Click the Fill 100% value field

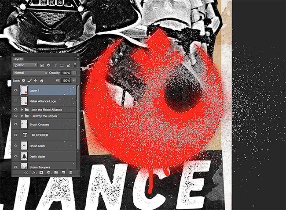tap(66, 81)
